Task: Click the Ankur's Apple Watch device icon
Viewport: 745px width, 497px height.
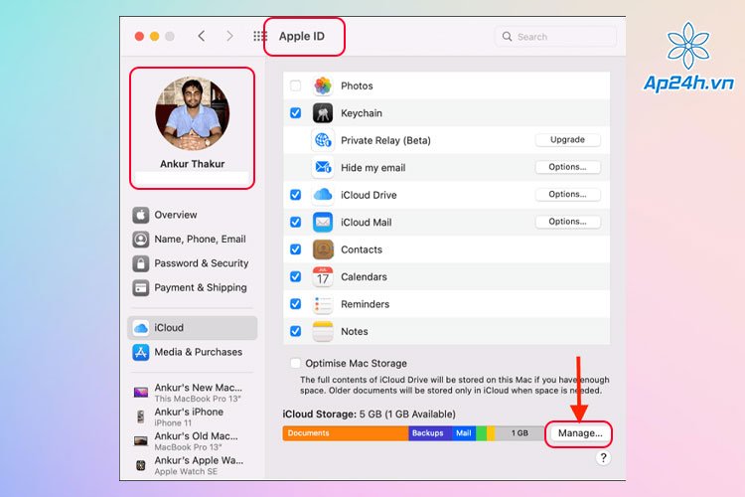Action: pyautogui.click(x=141, y=465)
